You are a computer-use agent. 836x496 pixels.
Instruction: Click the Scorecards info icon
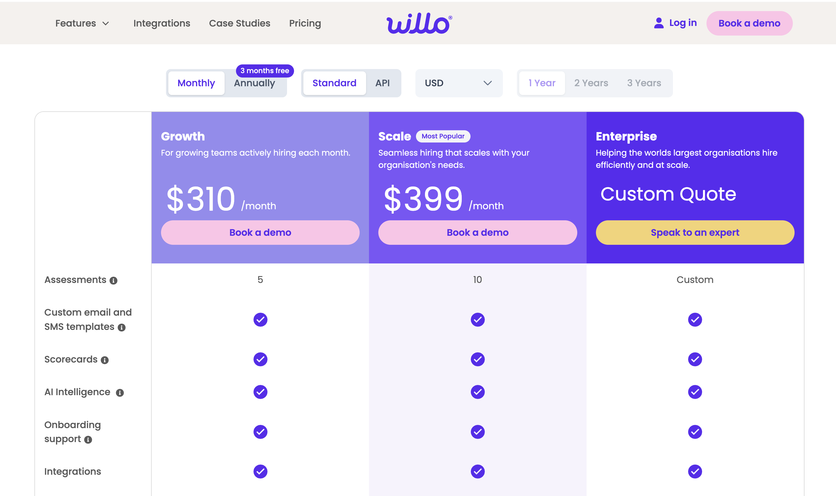[x=105, y=360]
